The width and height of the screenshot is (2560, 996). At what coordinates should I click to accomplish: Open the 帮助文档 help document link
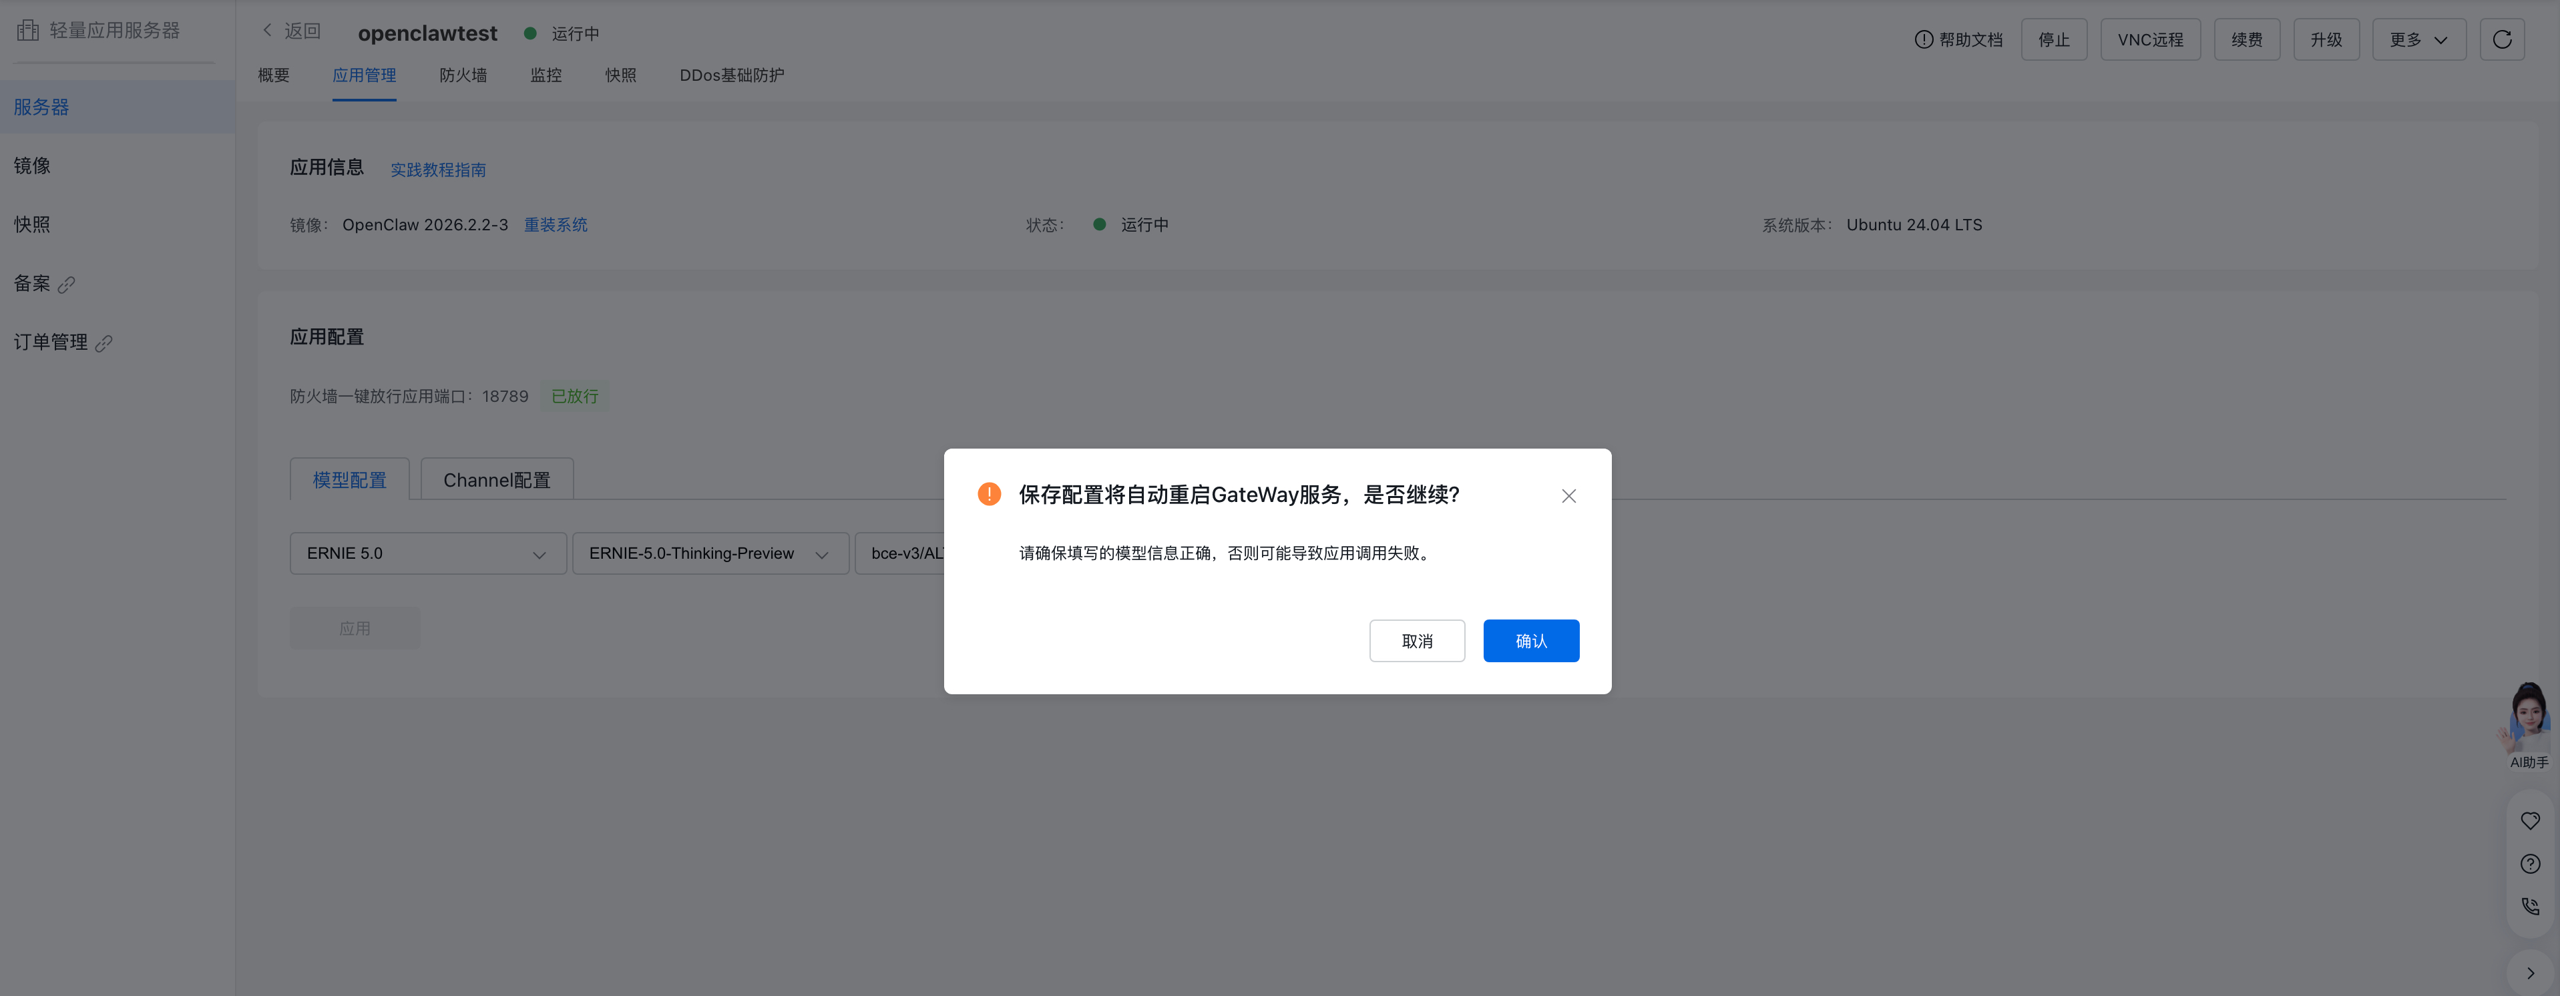(x=1959, y=40)
